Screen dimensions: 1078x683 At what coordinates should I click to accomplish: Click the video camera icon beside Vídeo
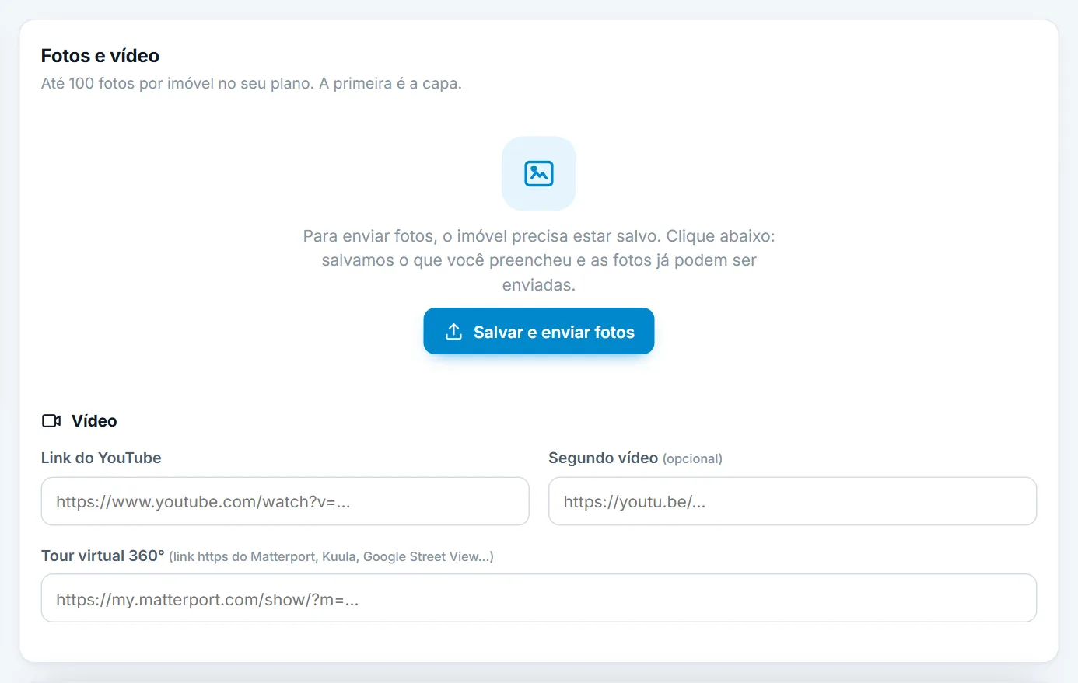[51, 421]
